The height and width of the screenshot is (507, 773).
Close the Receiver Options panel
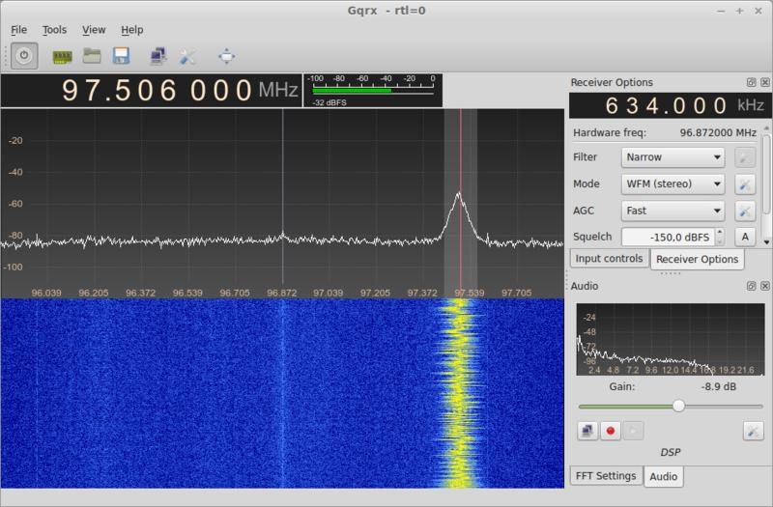click(x=765, y=82)
